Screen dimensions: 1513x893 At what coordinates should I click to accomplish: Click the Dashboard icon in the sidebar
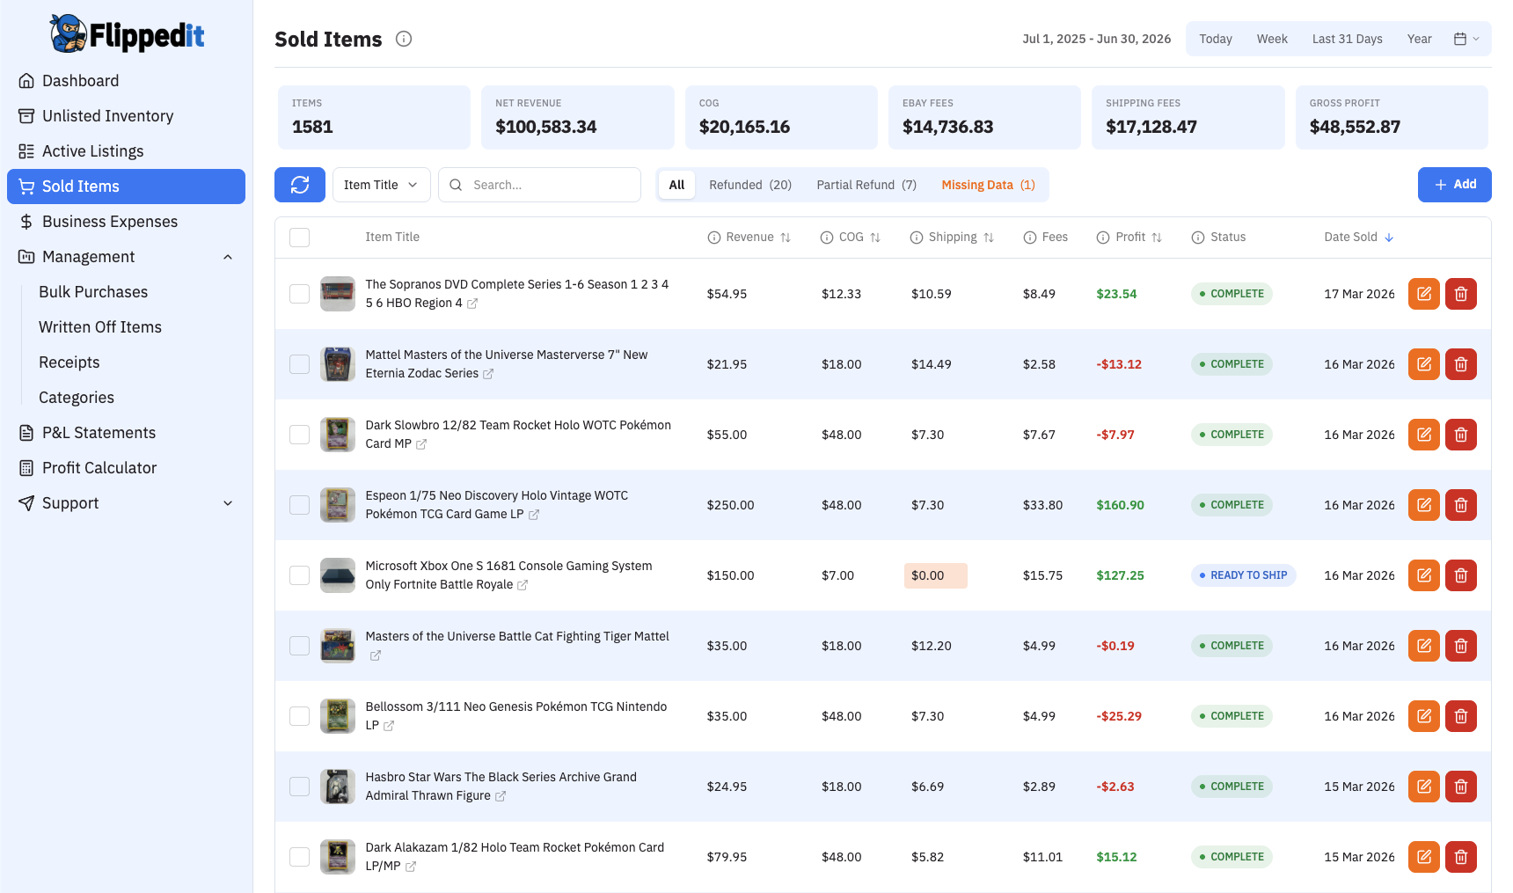point(26,80)
